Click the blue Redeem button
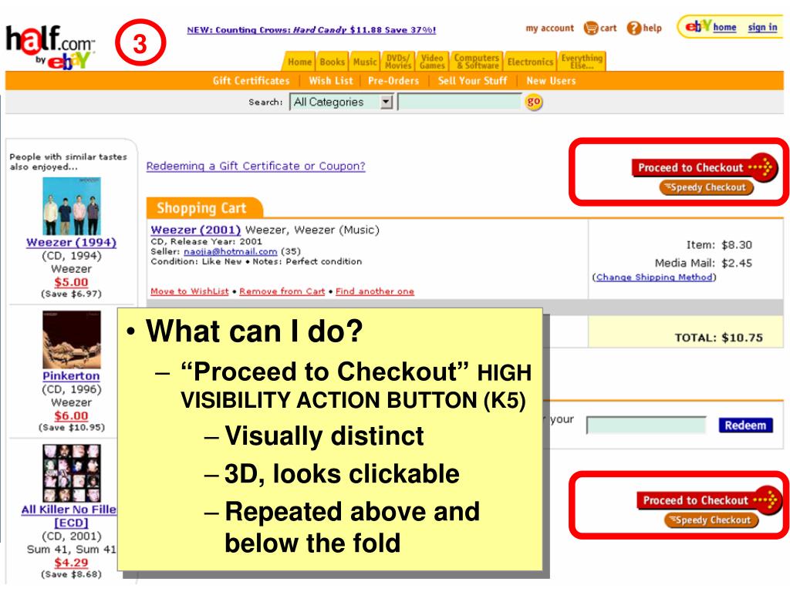 click(x=745, y=425)
